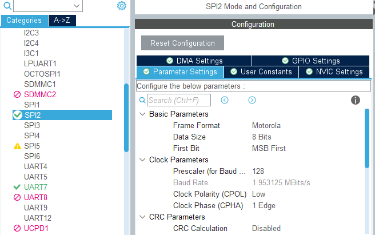This screenshot has width=375, height=235.
Task: Select SPI1 in the peripheral list
Action: [x=32, y=105]
